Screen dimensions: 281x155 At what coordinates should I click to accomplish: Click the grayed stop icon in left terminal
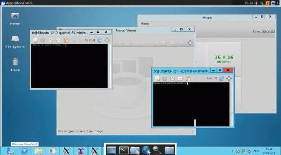coord(43,40)
